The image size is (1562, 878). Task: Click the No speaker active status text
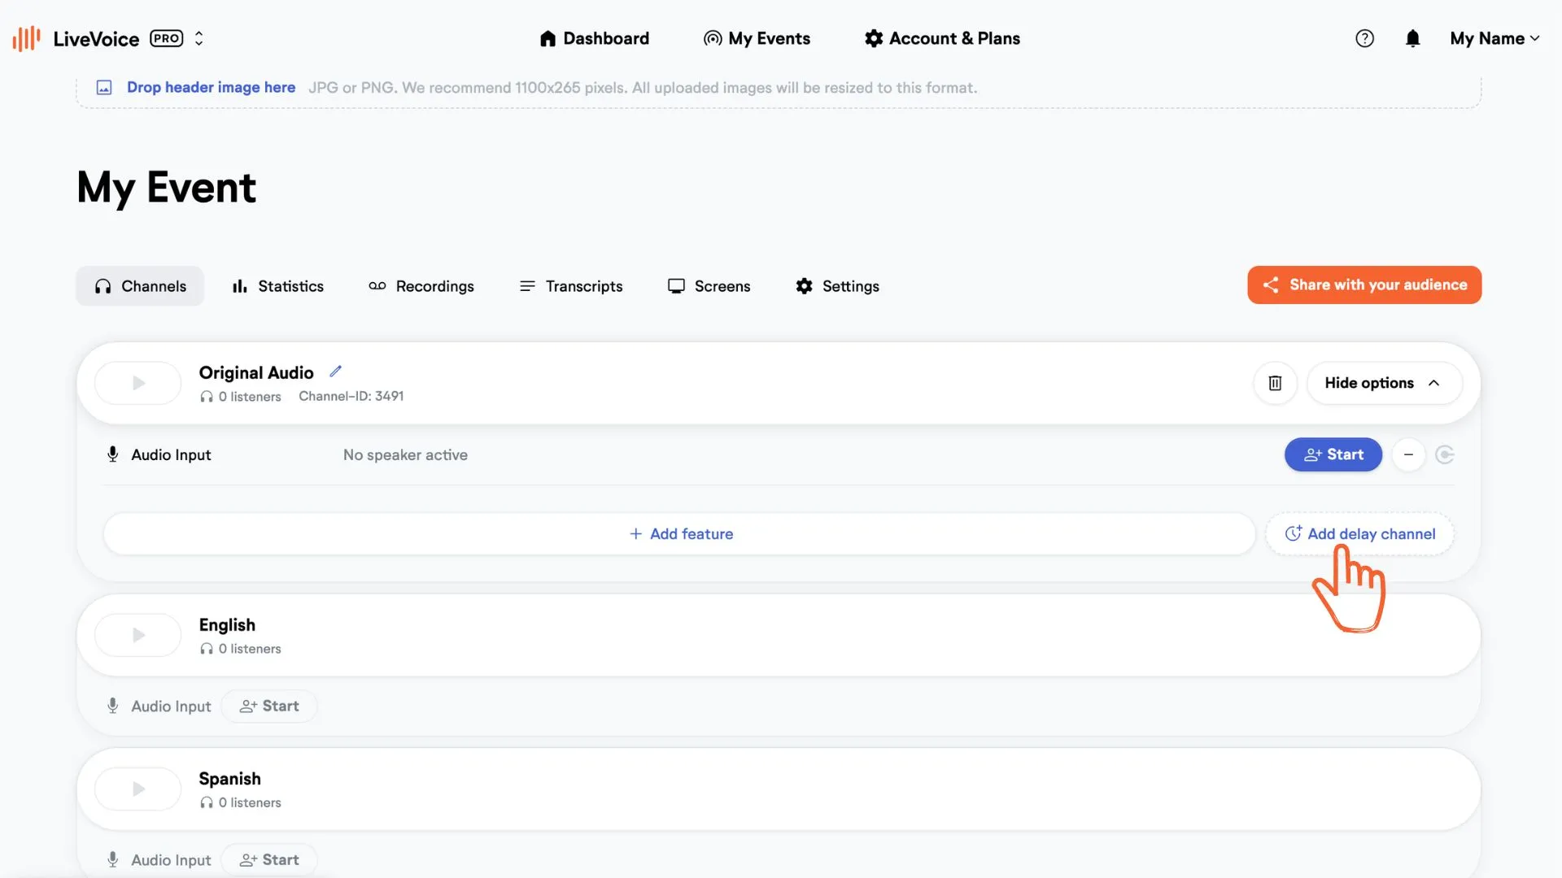click(x=405, y=455)
